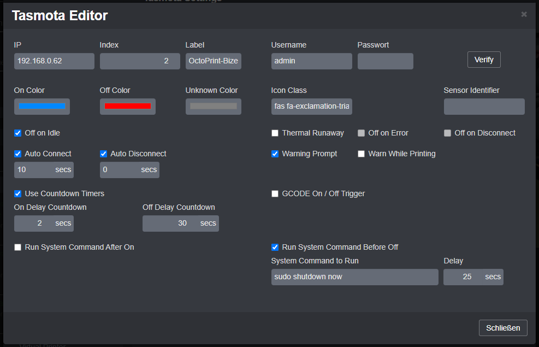The image size is (539, 347).
Task: Select the Icon Class input field
Action: (x=311, y=106)
